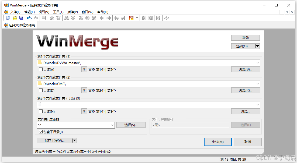Screen dimensions: 297x163
Task: Click Copy Right and Advance icon
Action: (117, 18)
